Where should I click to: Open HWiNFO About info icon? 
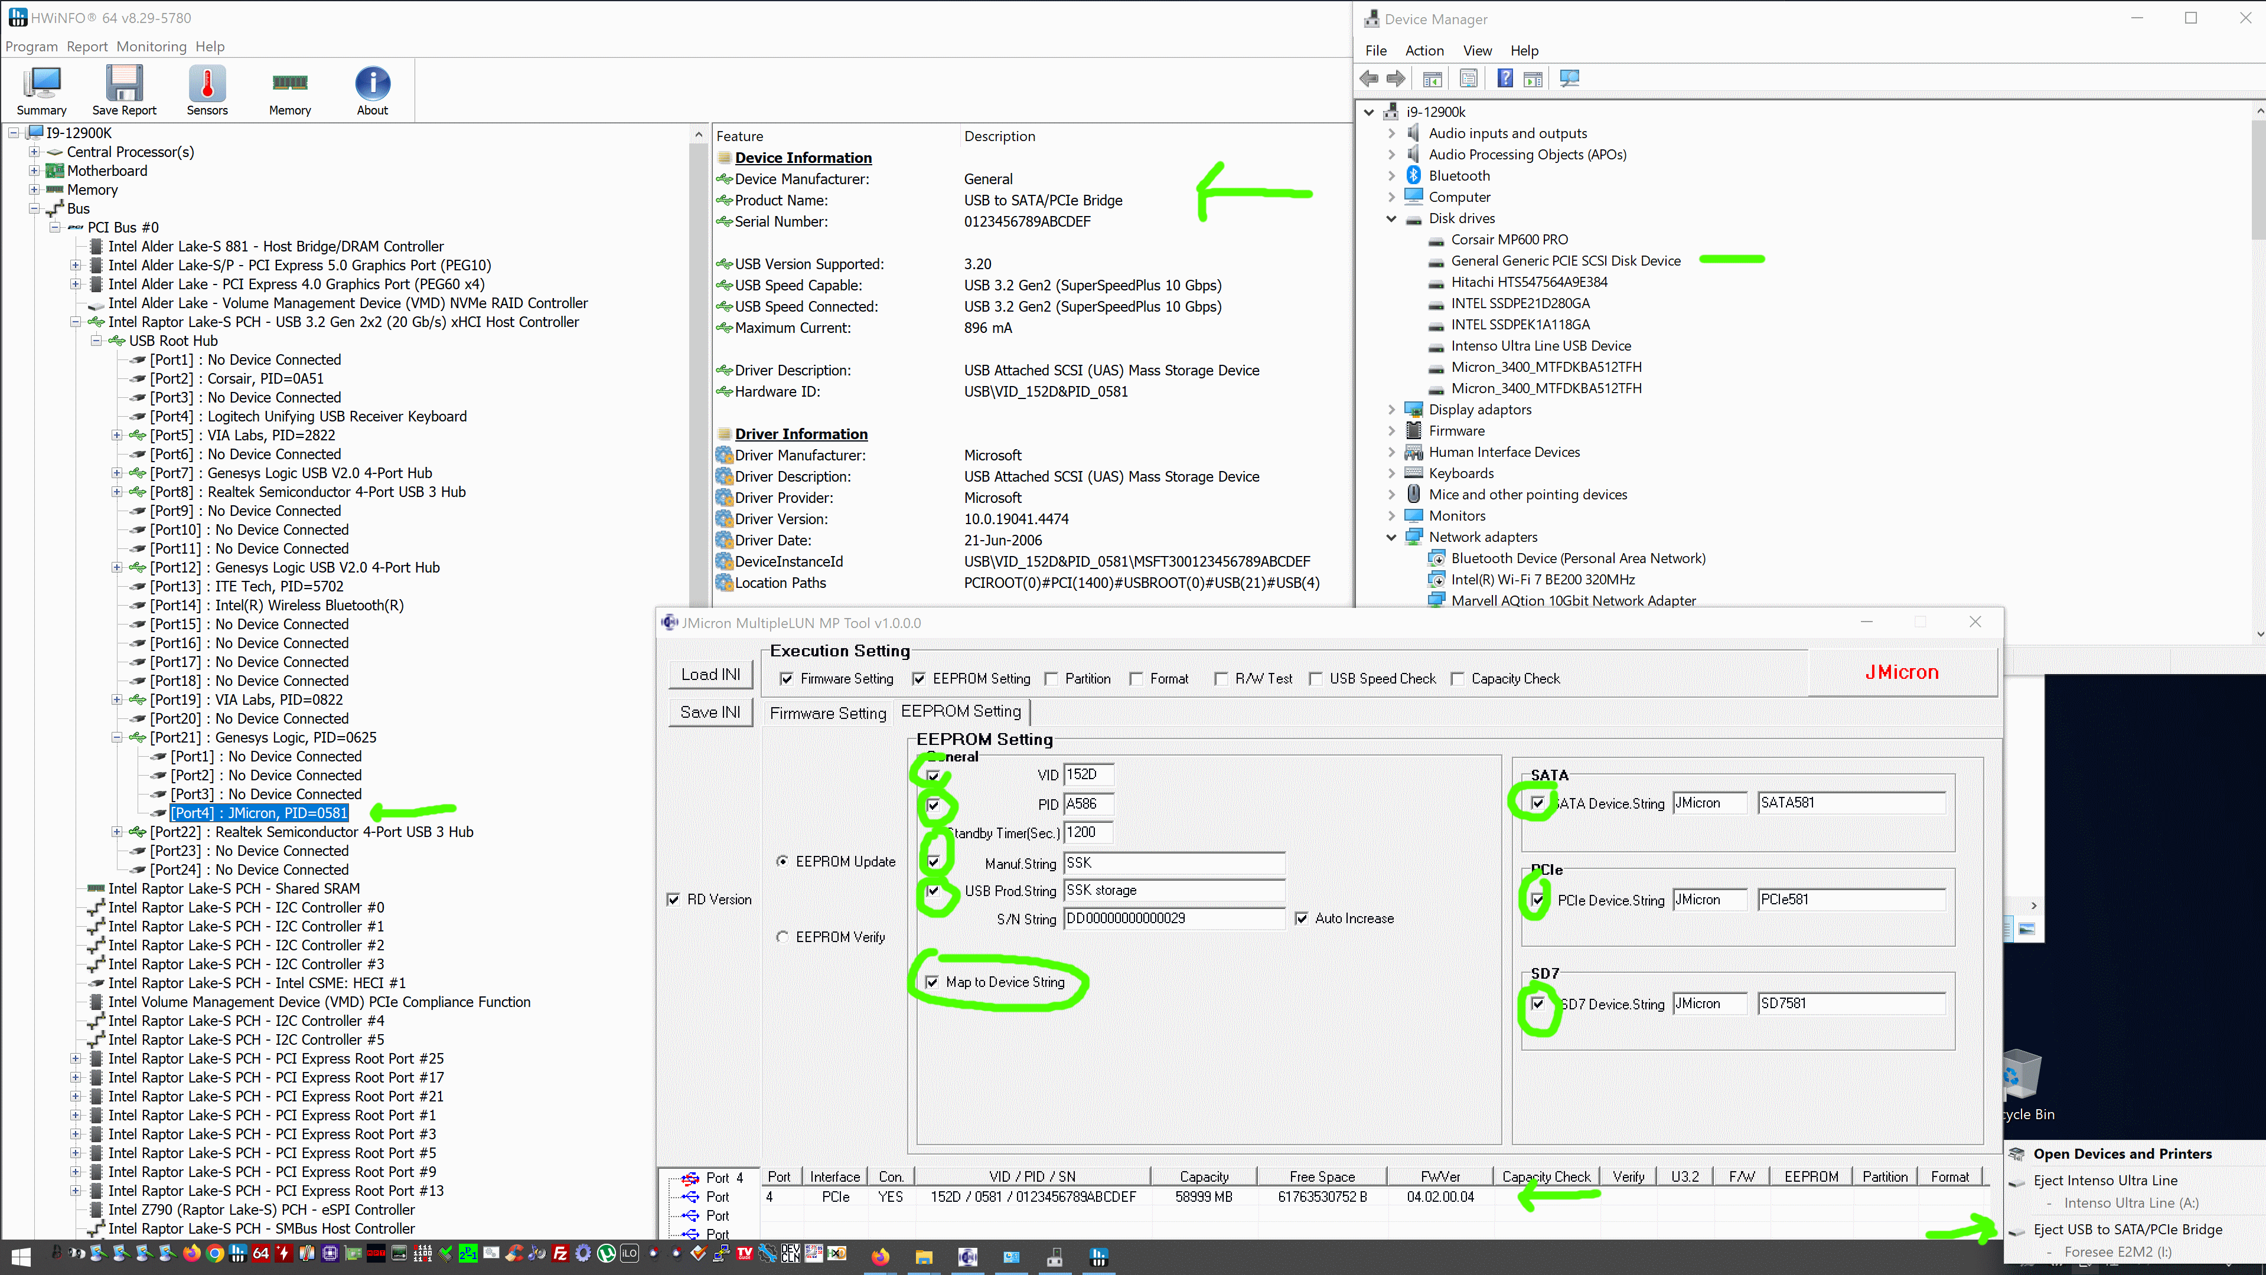[x=372, y=90]
